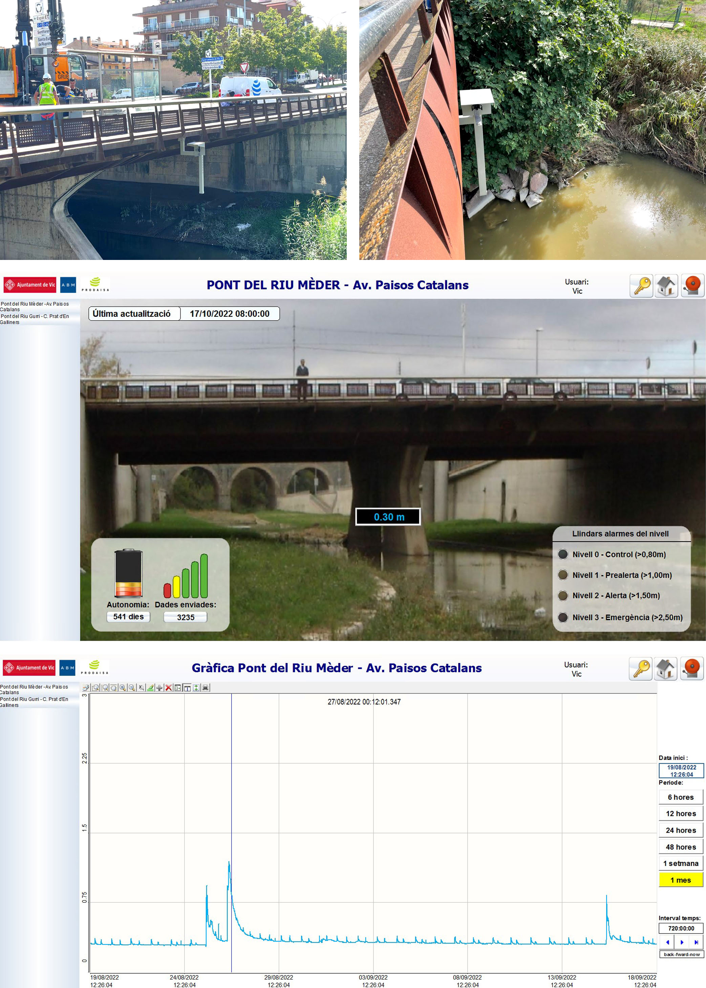This screenshot has width=706, height=988.
Task: Click the zoom out magnifier in graph toolbar
Action: click(x=132, y=688)
